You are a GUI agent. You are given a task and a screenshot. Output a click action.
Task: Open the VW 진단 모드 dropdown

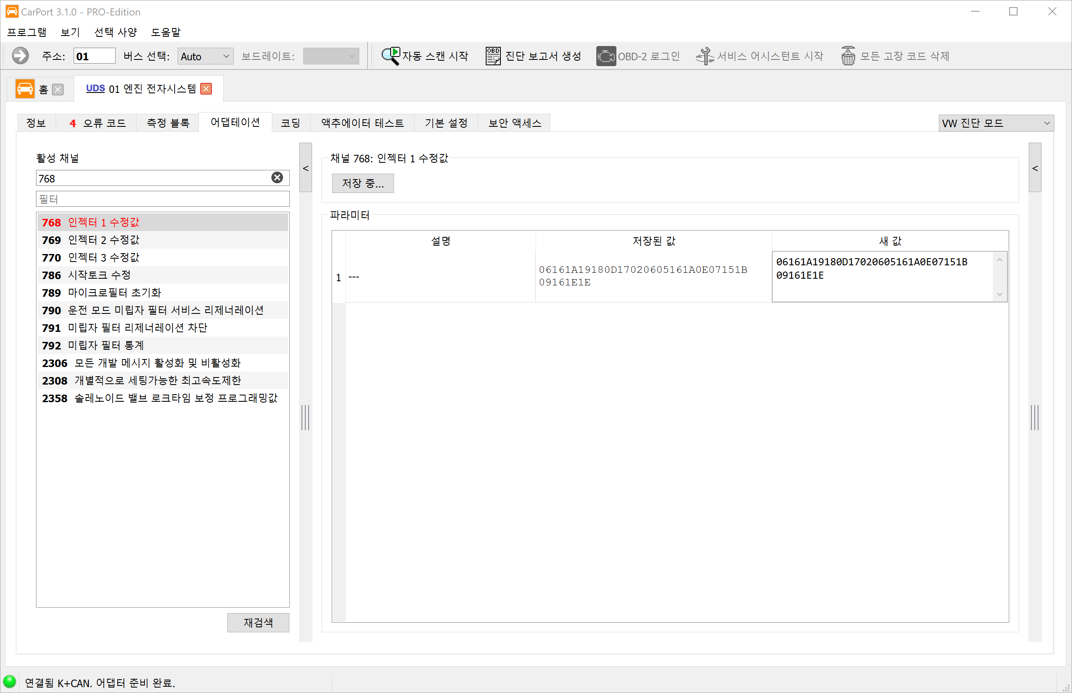[x=996, y=123]
